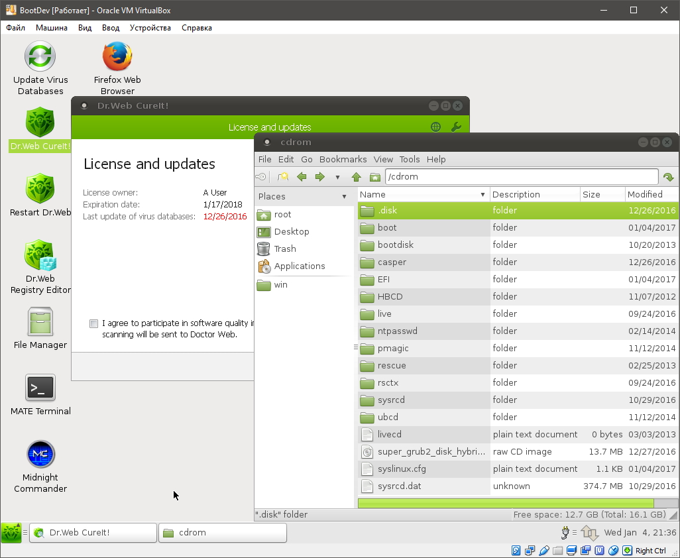The width and height of the screenshot is (680, 558).
Task: Open the Bookmarks menu in cdrom
Action: (343, 159)
